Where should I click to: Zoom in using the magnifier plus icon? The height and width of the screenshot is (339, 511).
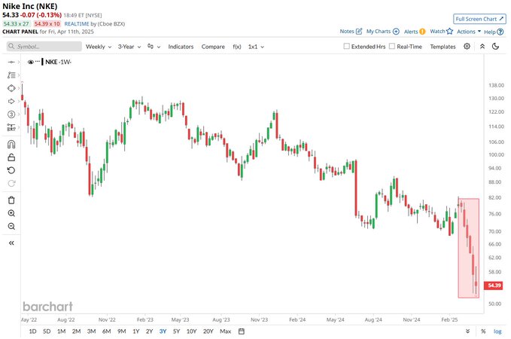point(11,213)
